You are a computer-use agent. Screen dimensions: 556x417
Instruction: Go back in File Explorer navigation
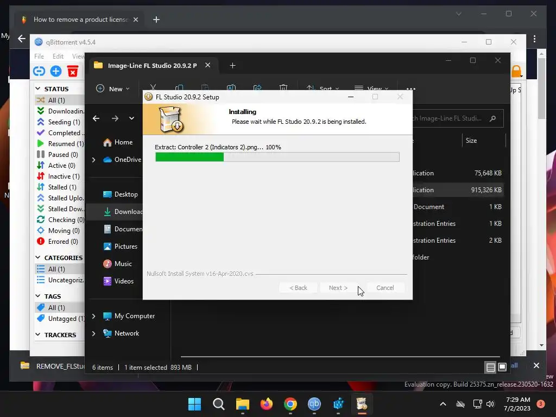(96, 118)
